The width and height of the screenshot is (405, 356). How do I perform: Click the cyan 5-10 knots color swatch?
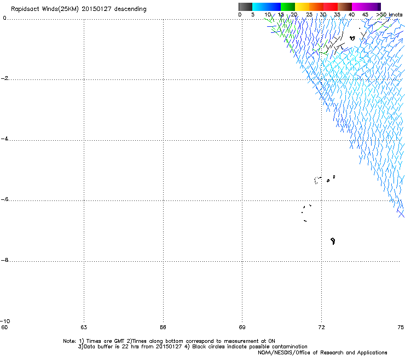coord(259,7)
